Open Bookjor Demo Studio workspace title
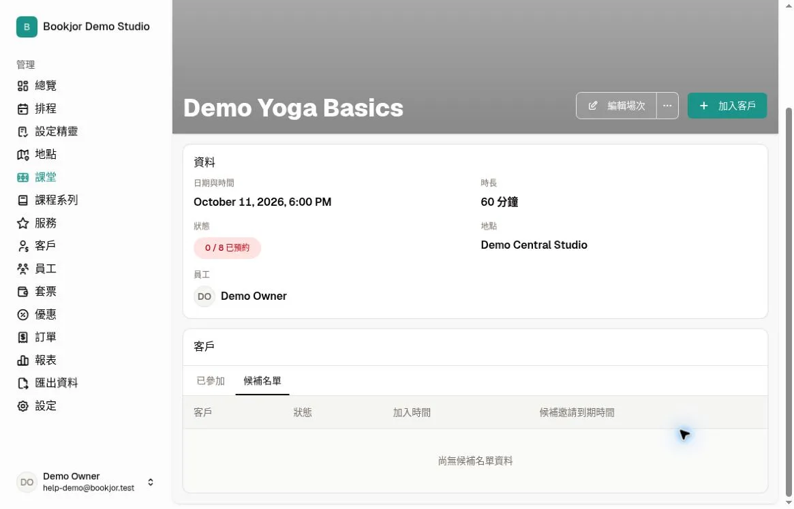 [x=96, y=27]
